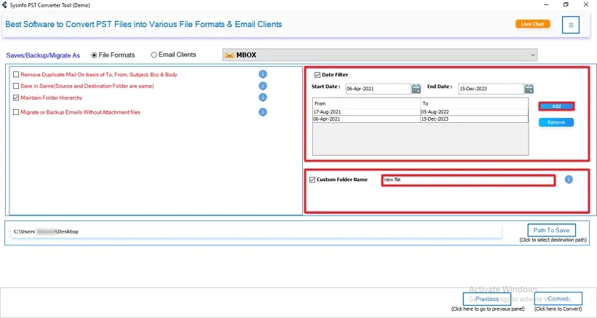Click the Sysinfo app icon in title bar

pyautogui.click(x=4, y=5)
